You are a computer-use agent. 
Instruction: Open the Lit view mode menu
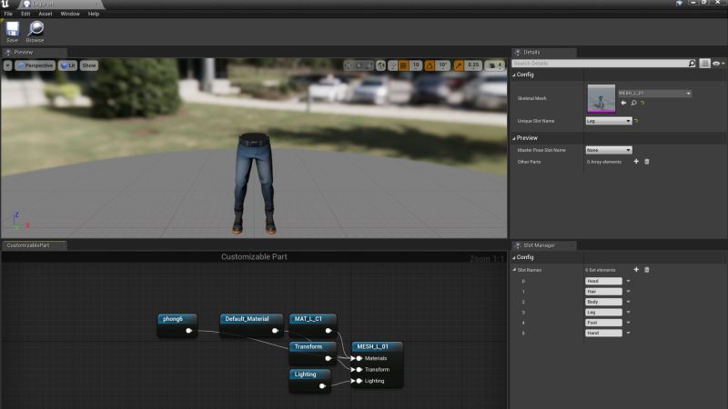[x=68, y=65]
